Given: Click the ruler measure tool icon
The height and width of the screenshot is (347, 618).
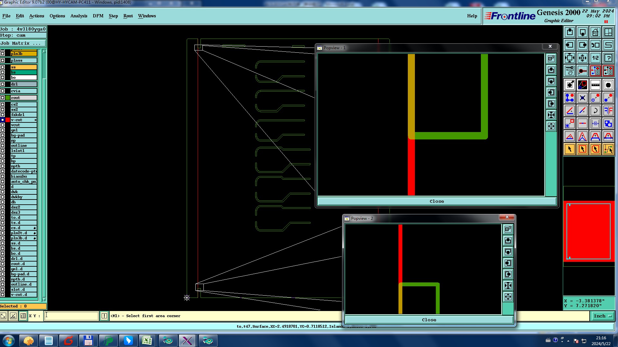Looking at the screenshot, I should click(595, 85).
